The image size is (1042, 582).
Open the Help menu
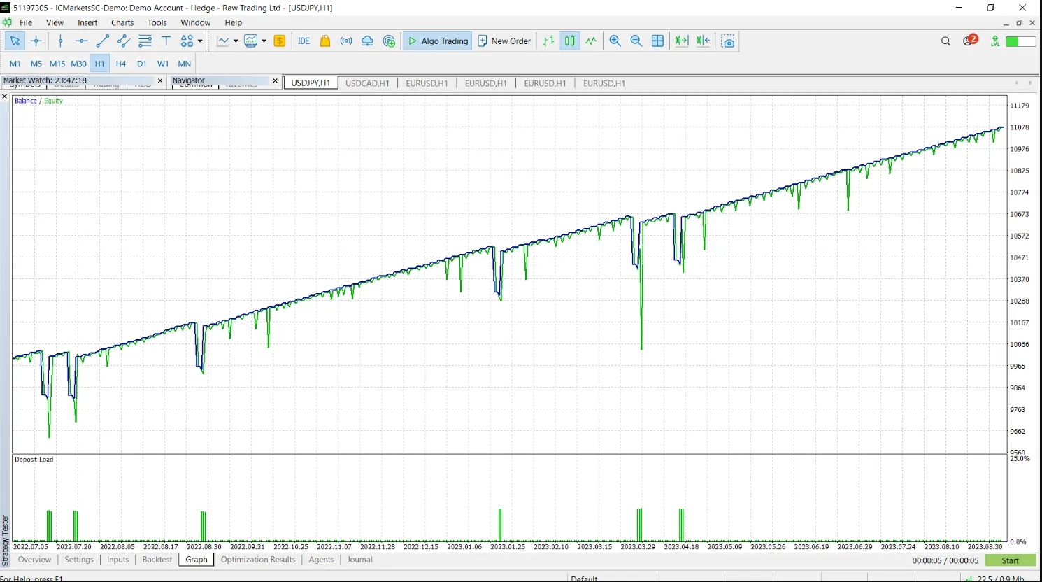click(x=234, y=22)
